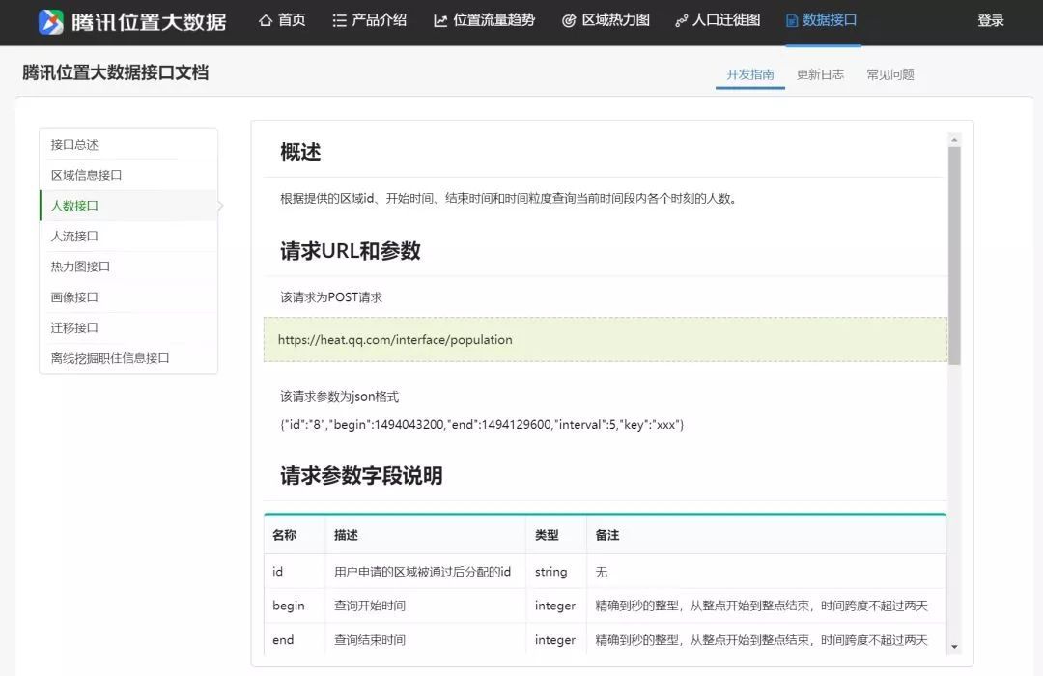Select 迁移接口 from the sidebar list
Viewport: 1043px width, 676px height.
coord(75,327)
